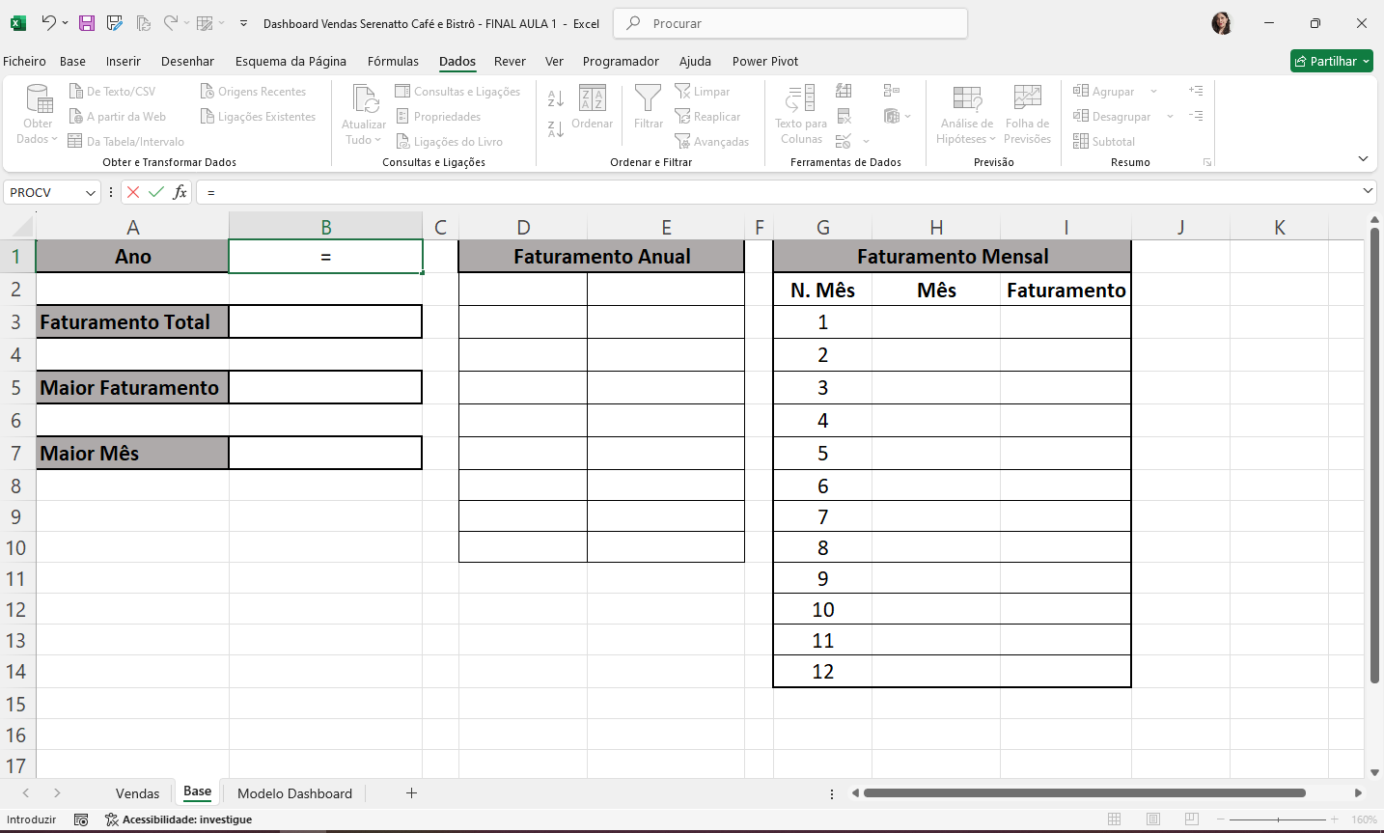1384x833 pixels.
Task: Click the Undo arrow icon
Action: coord(47,23)
